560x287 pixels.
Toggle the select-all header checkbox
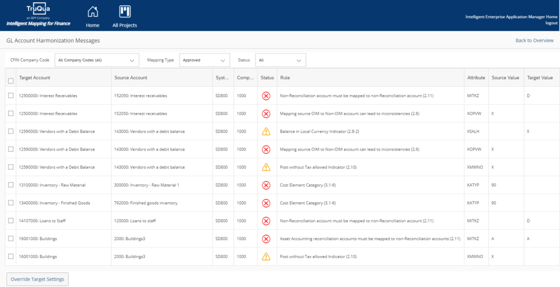tap(11, 81)
